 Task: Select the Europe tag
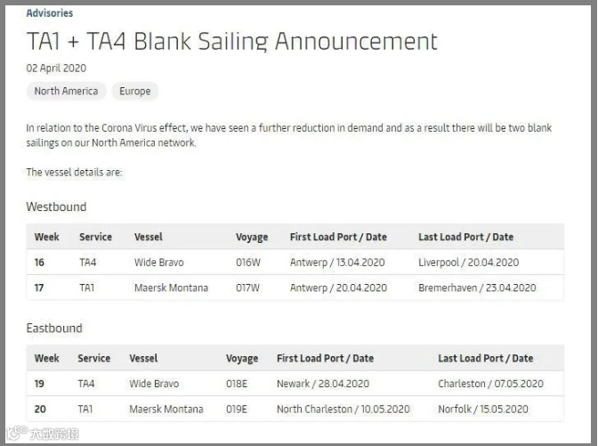[x=135, y=91]
